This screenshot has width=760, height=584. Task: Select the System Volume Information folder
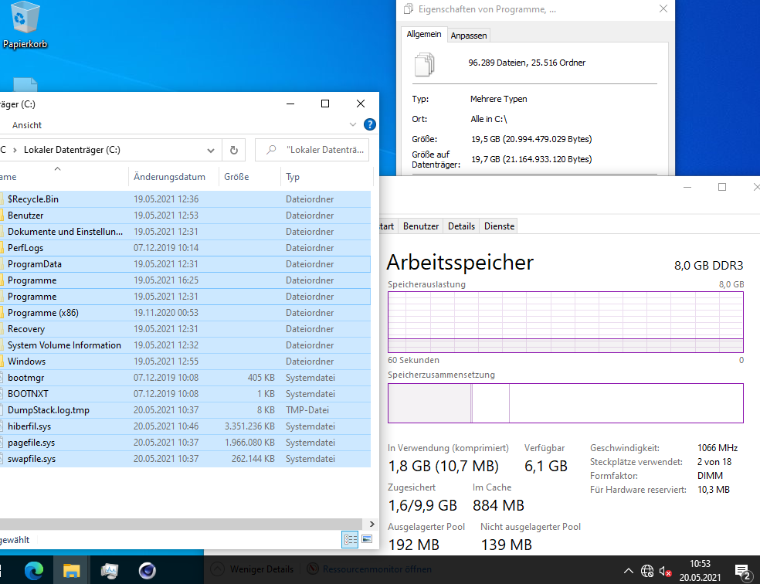pyautogui.click(x=185, y=345)
